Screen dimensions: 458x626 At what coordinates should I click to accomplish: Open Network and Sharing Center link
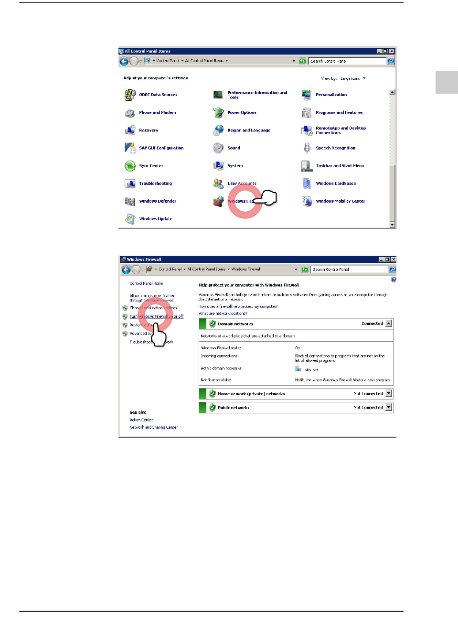click(153, 428)
